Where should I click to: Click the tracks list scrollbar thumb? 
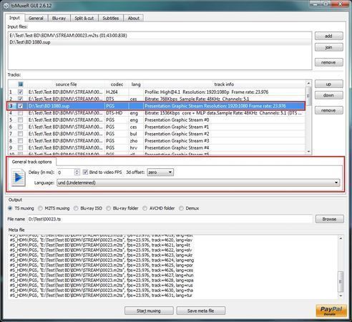coord(308,96)
